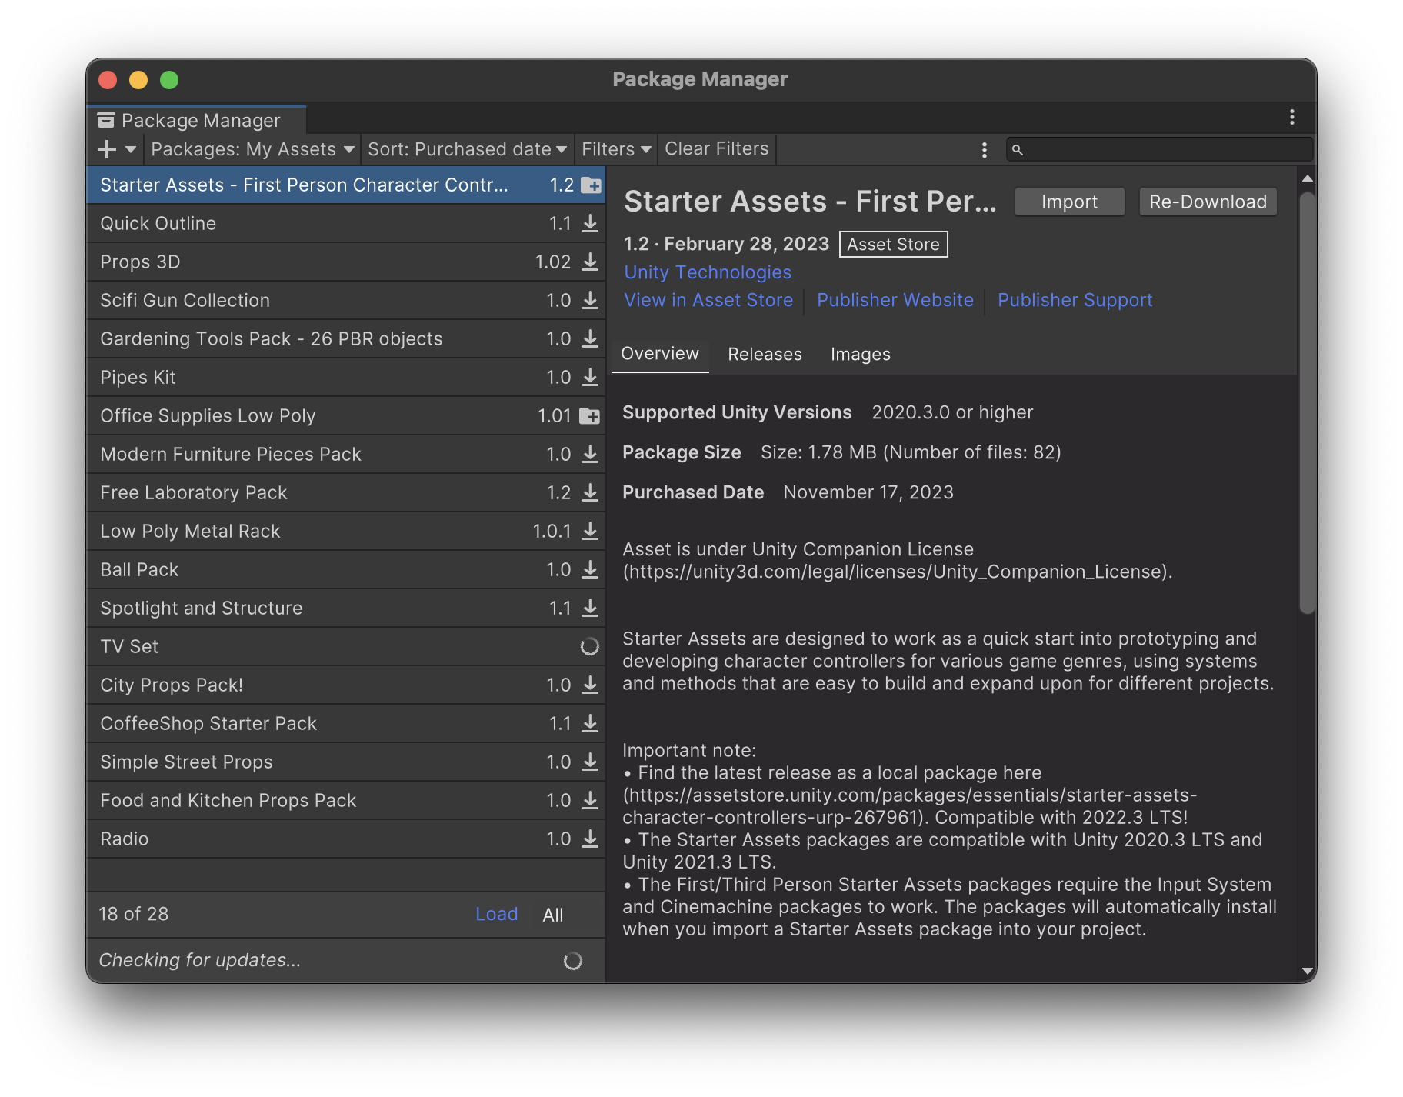Image resolution: width=1403 pixels, height=1097 pixels.
Task: Click download icon for City Props Pack!
Action: 590,685
